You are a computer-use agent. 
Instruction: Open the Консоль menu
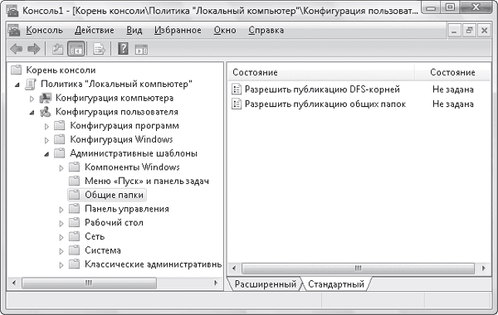click(45, 30)
